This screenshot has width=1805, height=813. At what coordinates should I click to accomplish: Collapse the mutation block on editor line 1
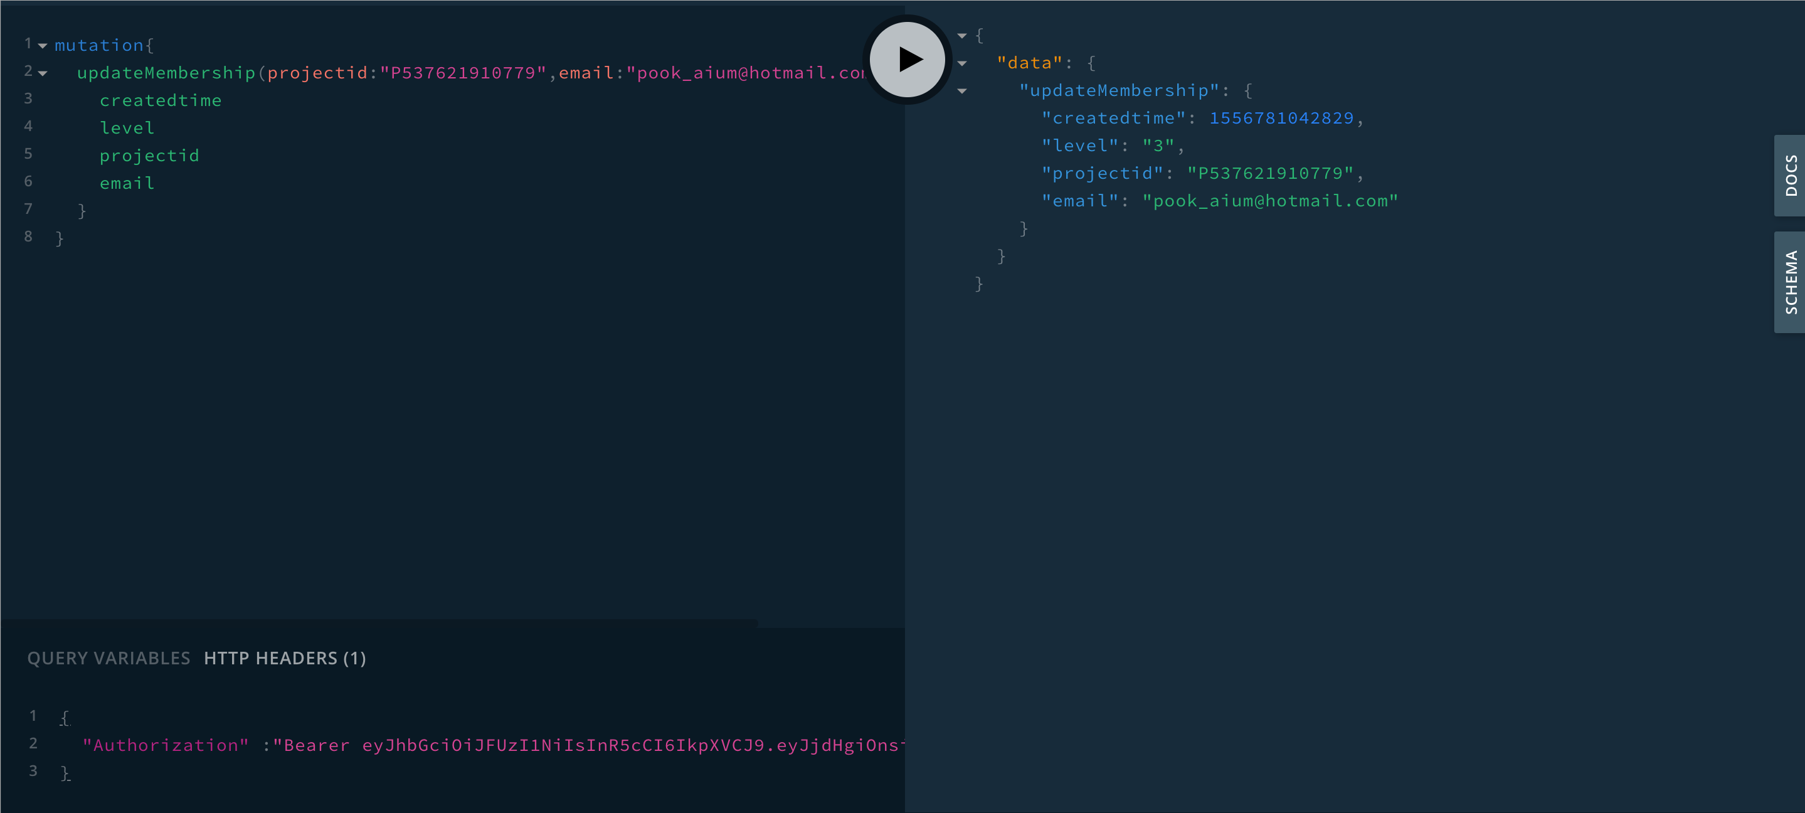point(43,46)
